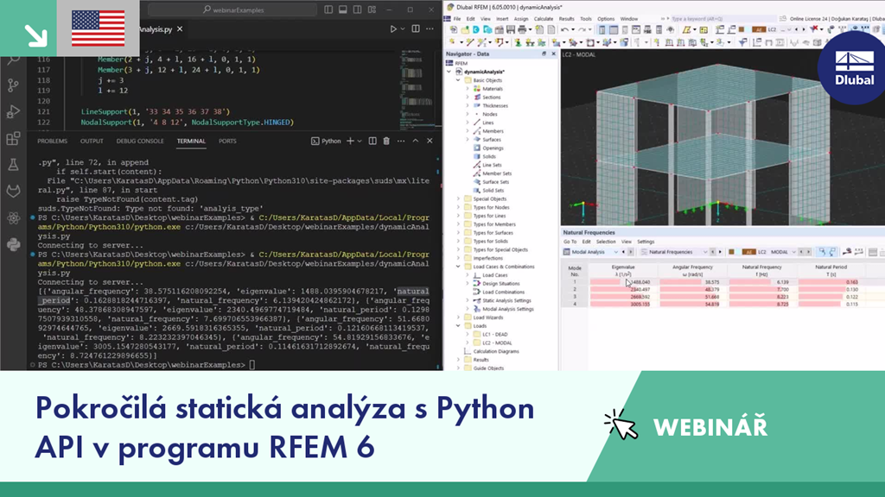Open Run and Debug view in VS Code
885x497 pixels.
coord(13,111)
